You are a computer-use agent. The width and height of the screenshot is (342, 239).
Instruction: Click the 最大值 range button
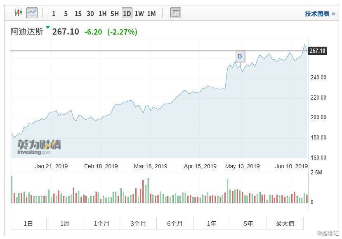click(285, 223)
